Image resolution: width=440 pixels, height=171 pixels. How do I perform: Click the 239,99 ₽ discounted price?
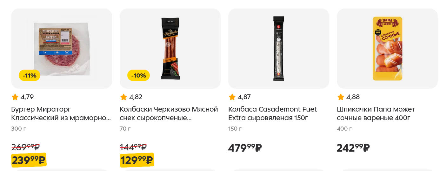pyautogui.click(x=29, y=160)
